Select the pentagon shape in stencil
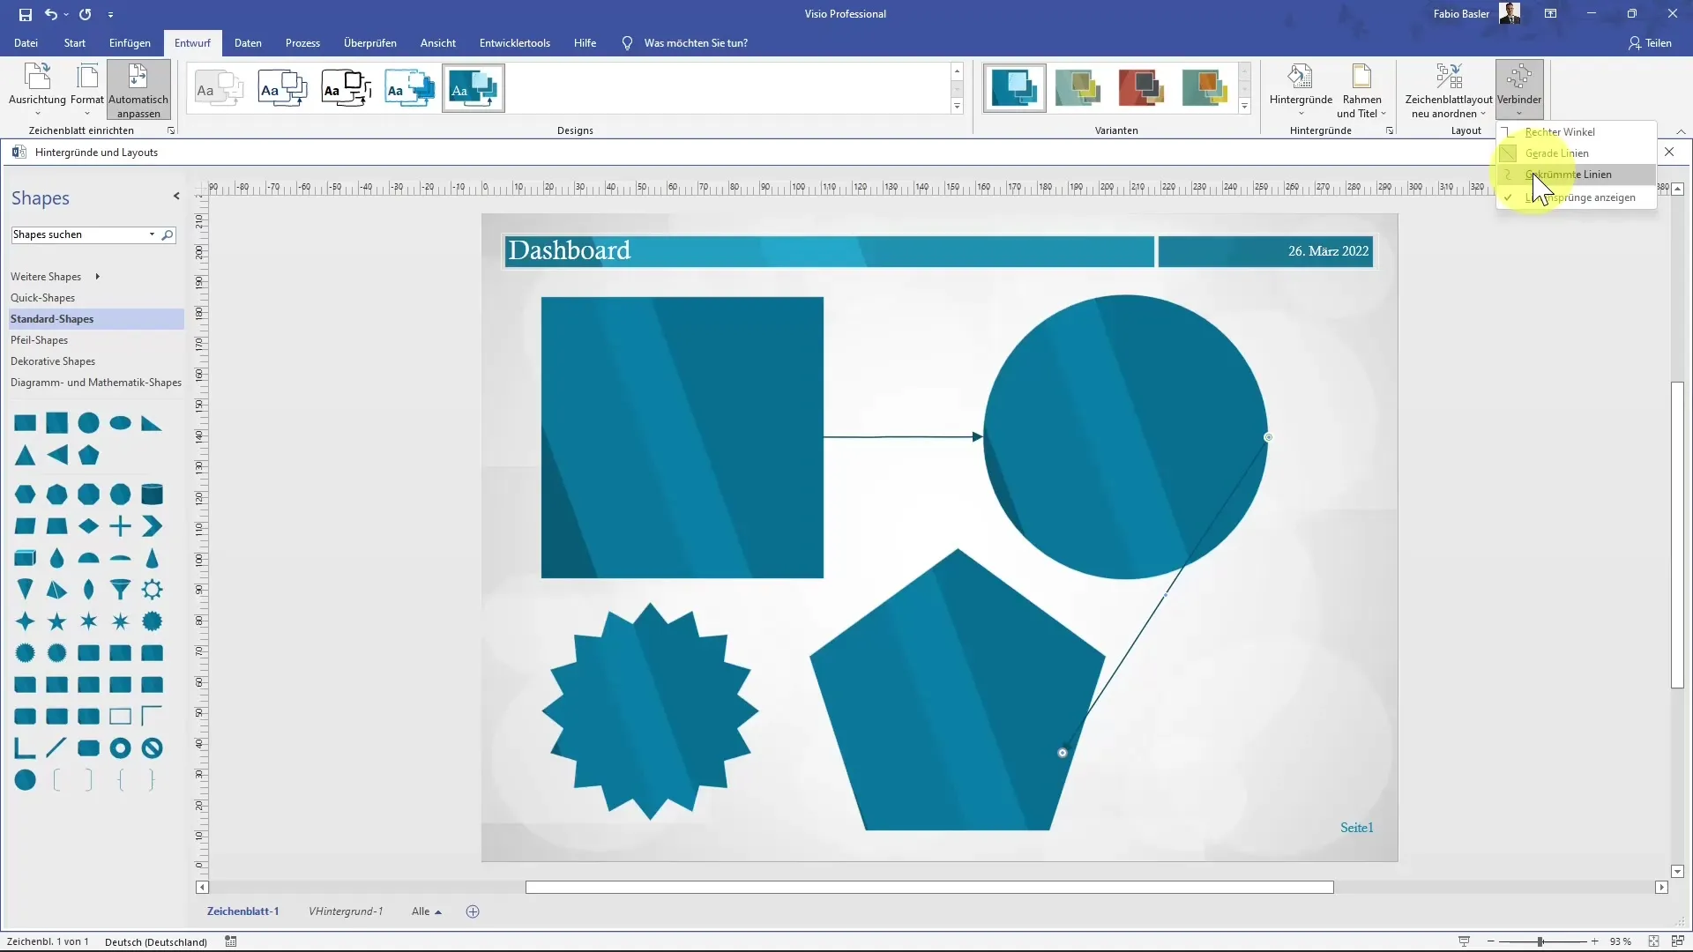Screen dimensions: 1693x952 [x=89, y=456]
